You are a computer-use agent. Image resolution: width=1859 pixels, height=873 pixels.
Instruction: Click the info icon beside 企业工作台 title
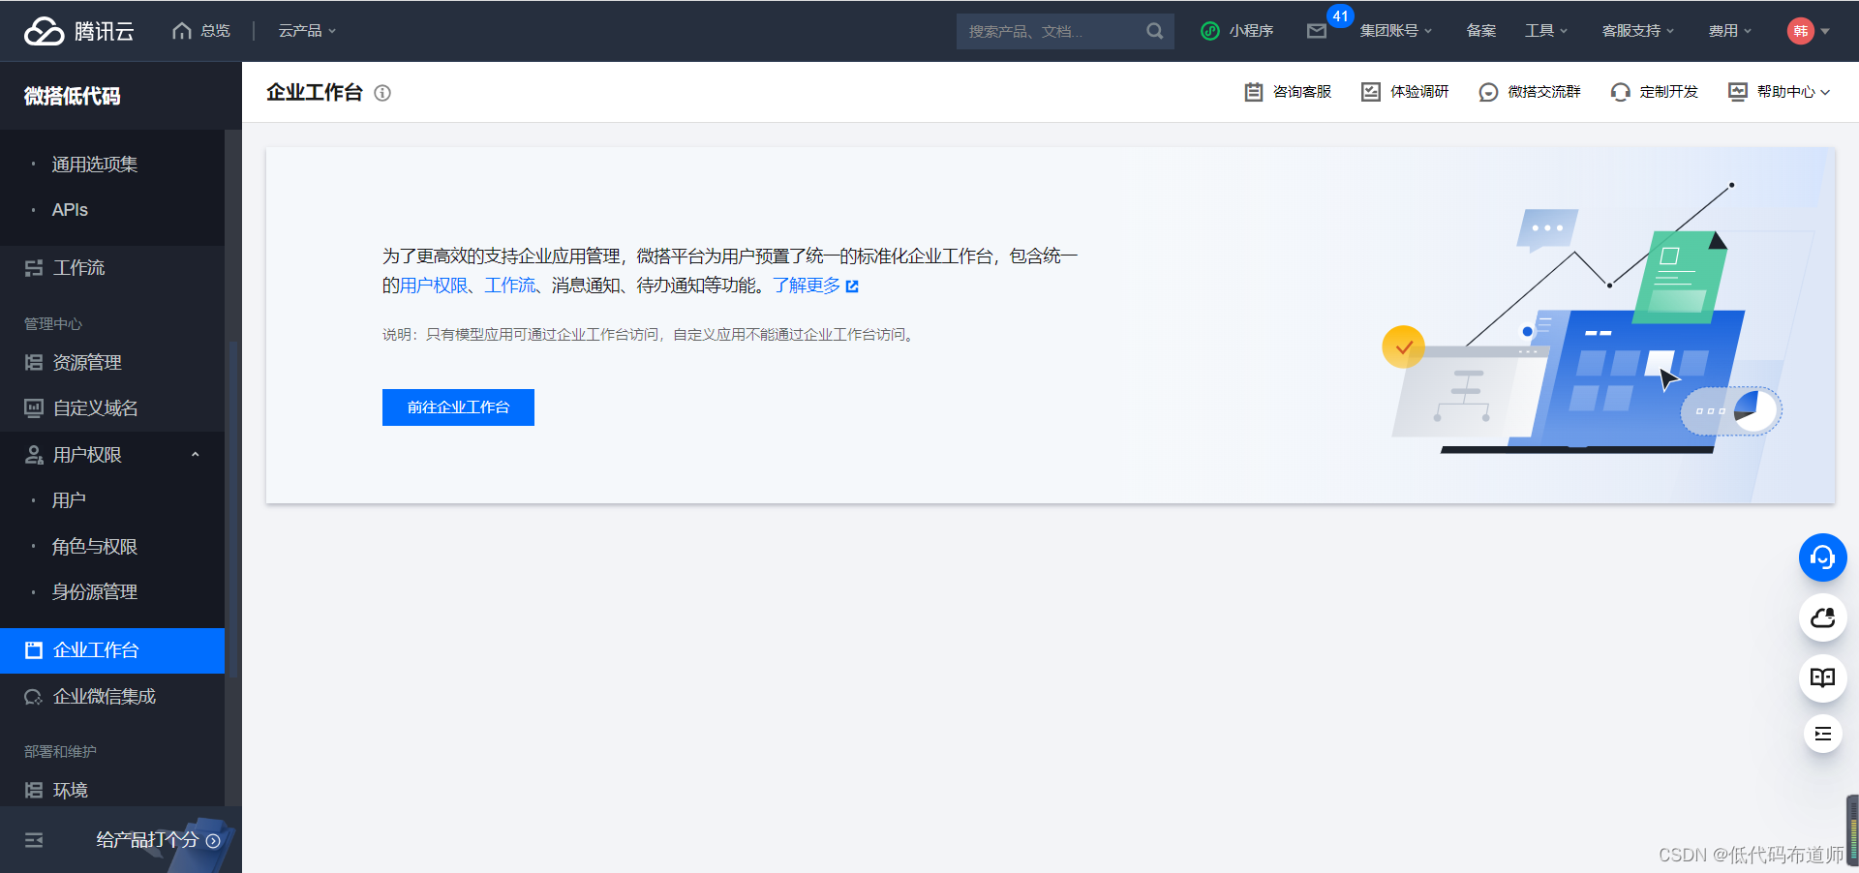click(382, 93)
